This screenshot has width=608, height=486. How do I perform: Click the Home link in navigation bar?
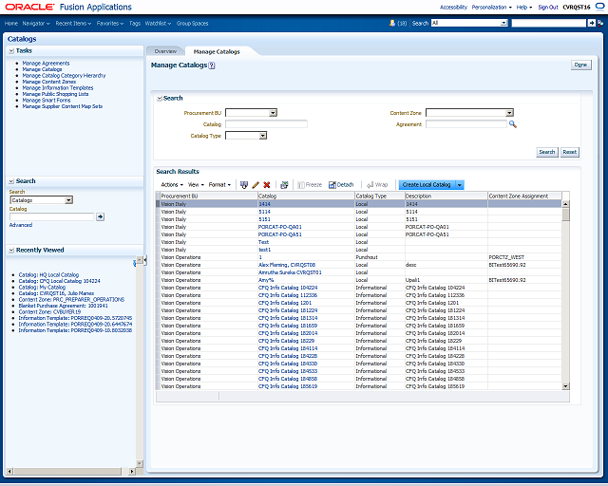(x=11, y=23)
